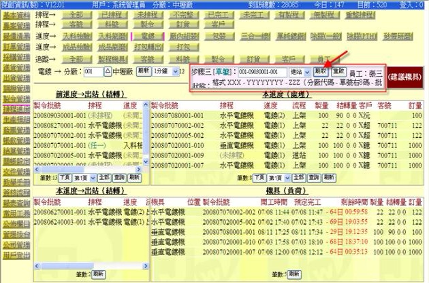The image size is (429, 283).
Task: Click the 刷新 button next to 中堰廠
Action: coord(143,71)
